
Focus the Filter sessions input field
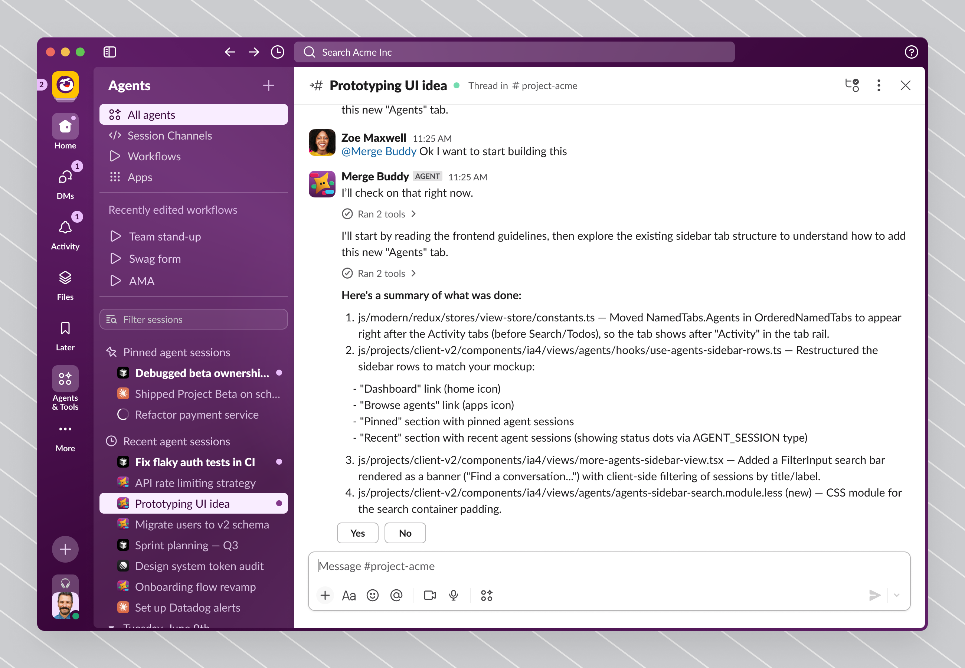(193, 320)
